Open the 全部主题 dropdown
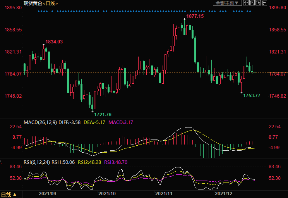The width and height of the screenshot is (288, 198). [227, 3]
